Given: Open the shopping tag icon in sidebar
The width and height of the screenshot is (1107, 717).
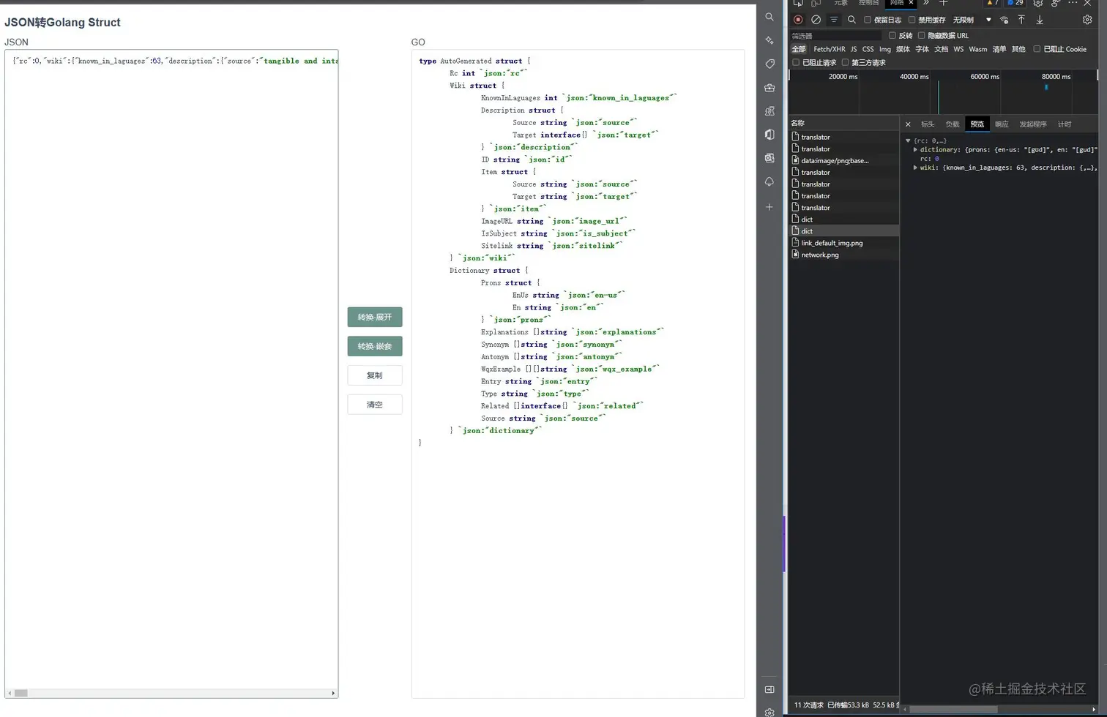Looking at the screenshot, I should coord(769,64).
